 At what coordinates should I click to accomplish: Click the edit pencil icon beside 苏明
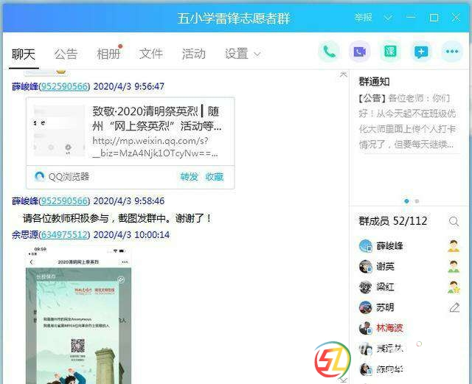click(454, 307)
